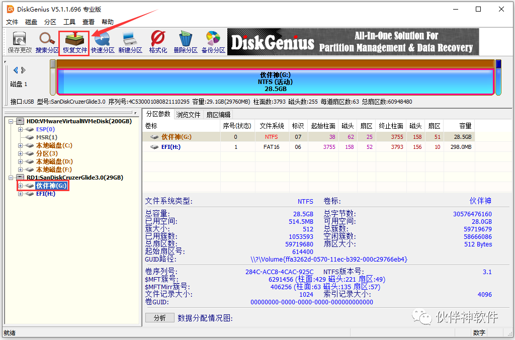
Task: Click the 格式化 format icon
Action: [158, 42]
